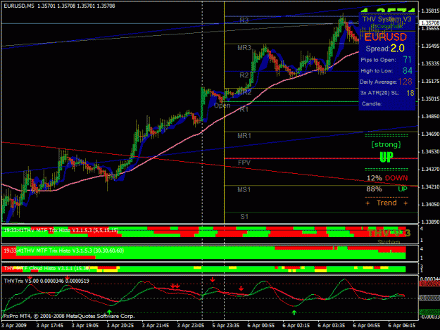Click the THV System V3 panel title
This screenshot has height=330, width=440.
[386, 19]
